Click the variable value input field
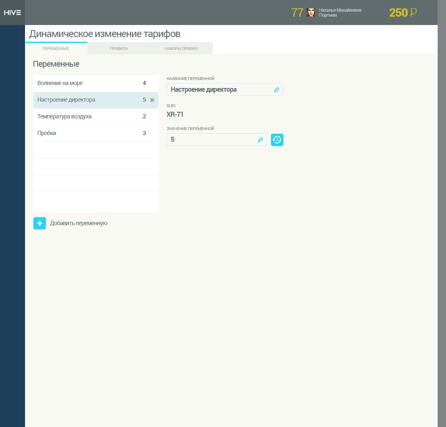The width and height of the screenshot is (446, 427). pos(210,140)
